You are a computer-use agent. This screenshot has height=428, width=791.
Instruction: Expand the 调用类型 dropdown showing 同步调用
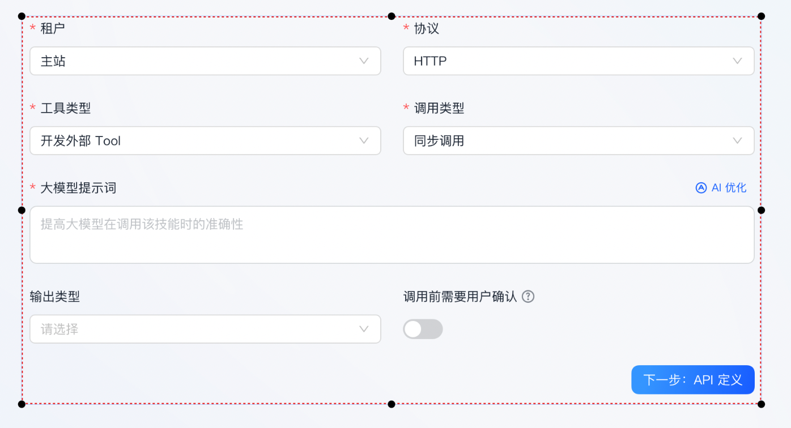coord(567,140)
